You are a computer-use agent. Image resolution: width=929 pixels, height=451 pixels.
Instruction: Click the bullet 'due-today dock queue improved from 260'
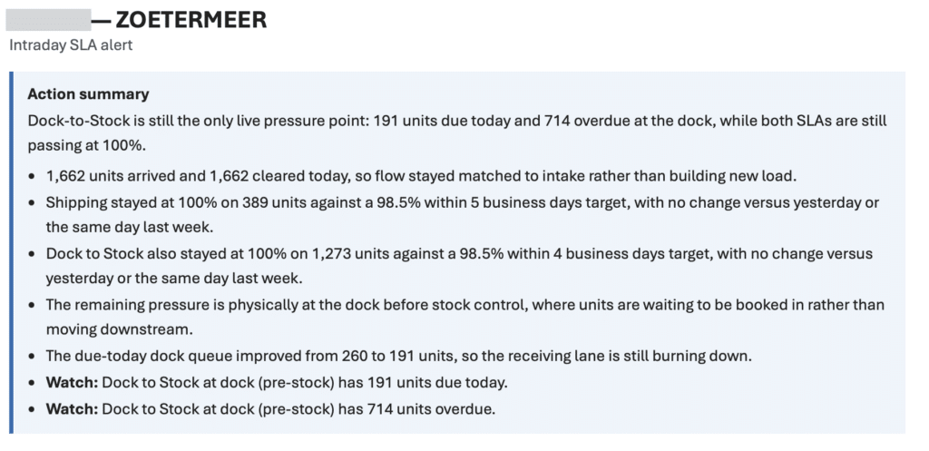[399, 357]
